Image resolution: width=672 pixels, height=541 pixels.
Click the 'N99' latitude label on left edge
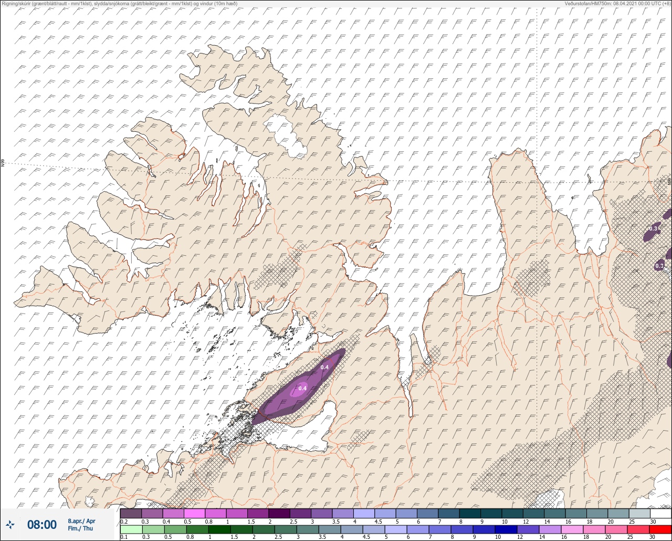[x=3, y=163]
